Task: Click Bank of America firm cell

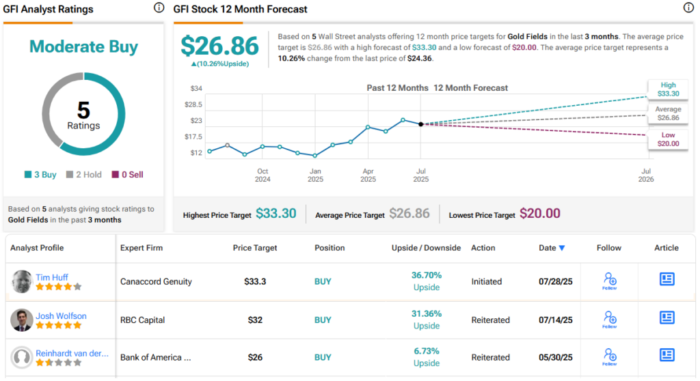Action: 155,357
